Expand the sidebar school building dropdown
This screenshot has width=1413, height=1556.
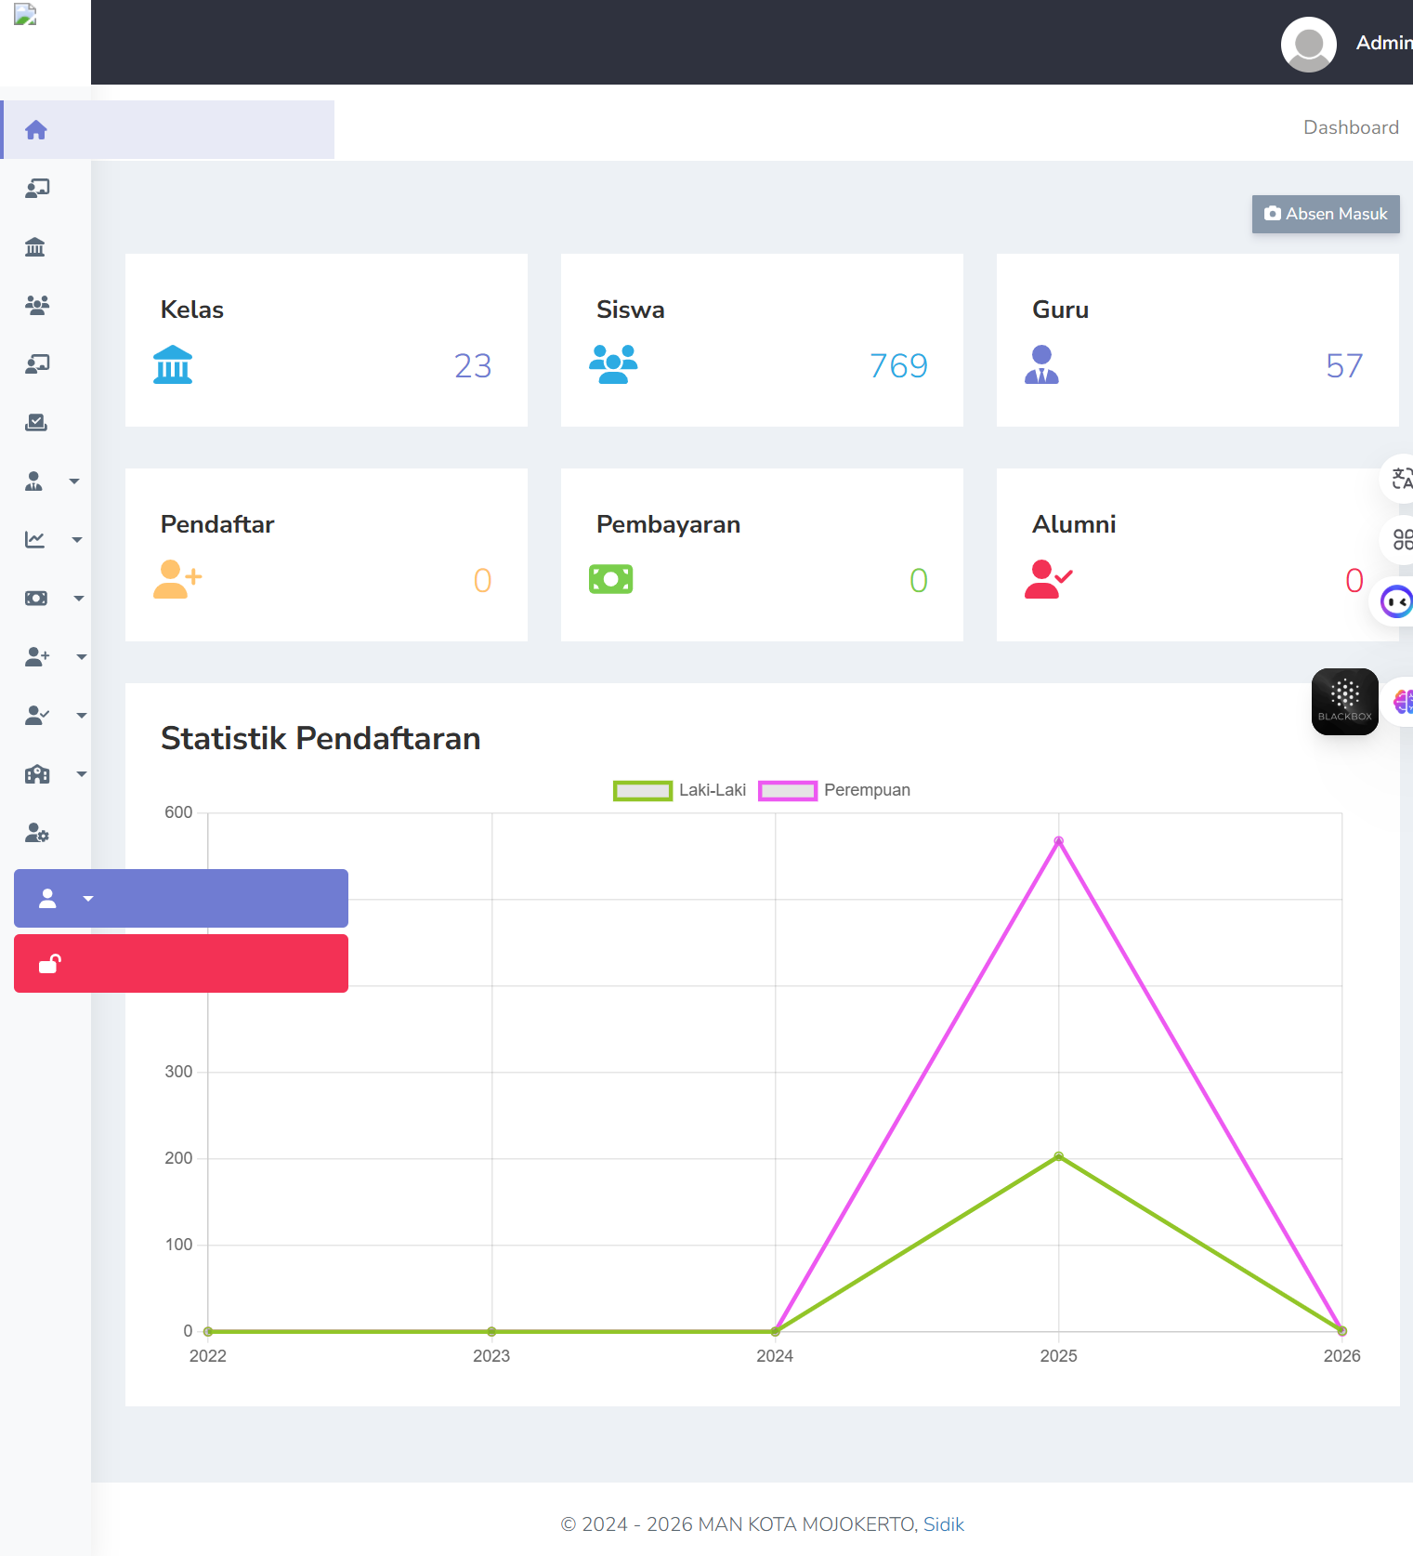pyautogui.click(x=53, y=774)
